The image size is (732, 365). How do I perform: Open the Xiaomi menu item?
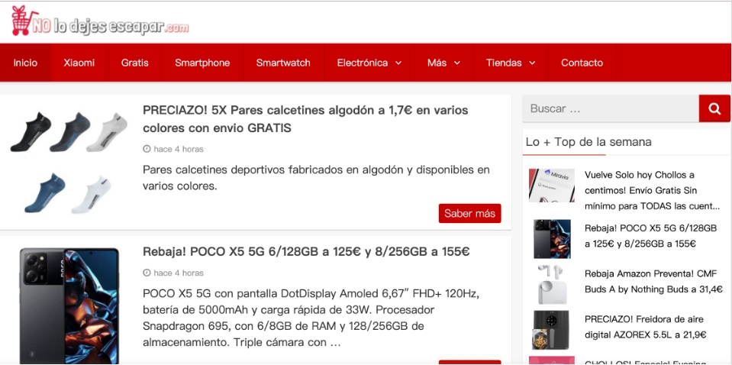79,63
